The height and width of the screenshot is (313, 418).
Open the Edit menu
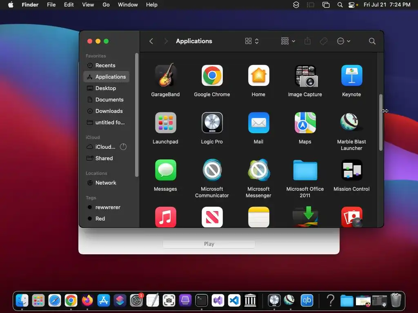(x=69, y=5)
